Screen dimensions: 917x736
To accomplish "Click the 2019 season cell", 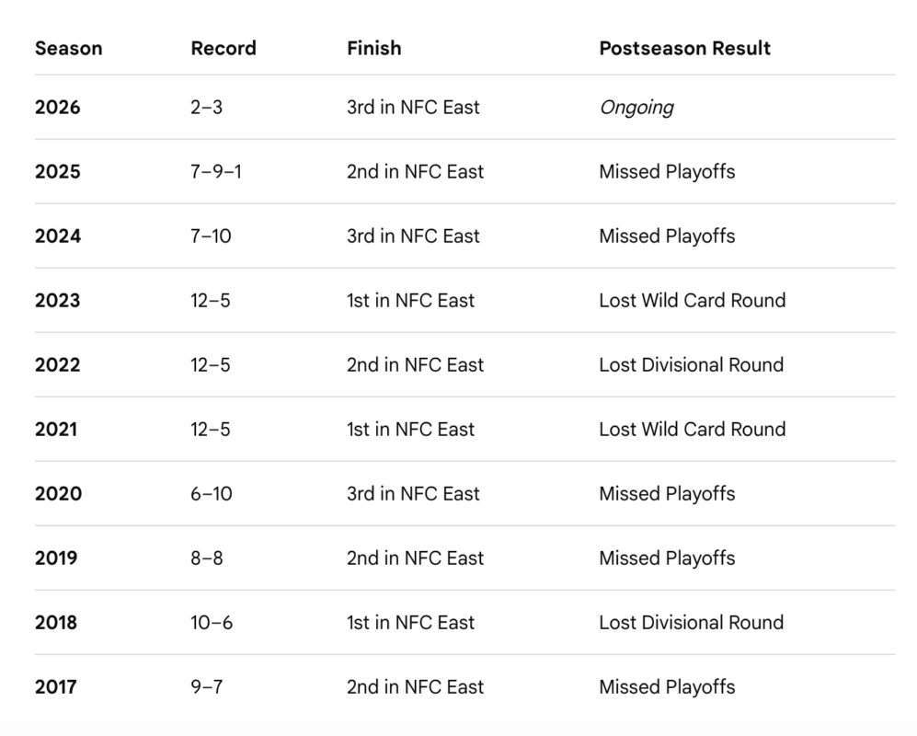I will click(x=56, y=558).
